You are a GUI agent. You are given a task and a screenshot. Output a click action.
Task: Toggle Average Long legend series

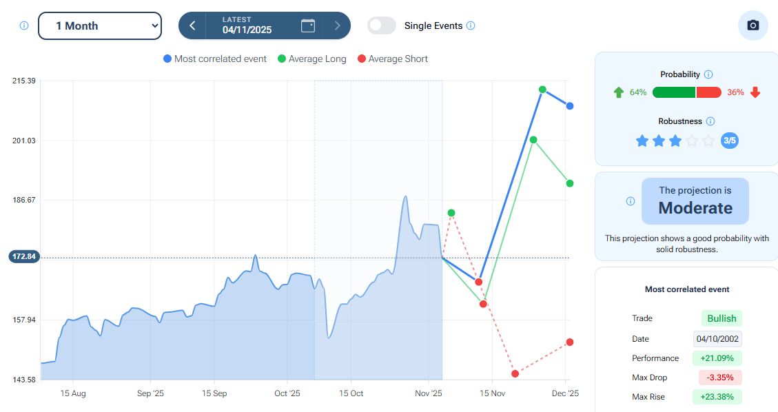point(311,59)
